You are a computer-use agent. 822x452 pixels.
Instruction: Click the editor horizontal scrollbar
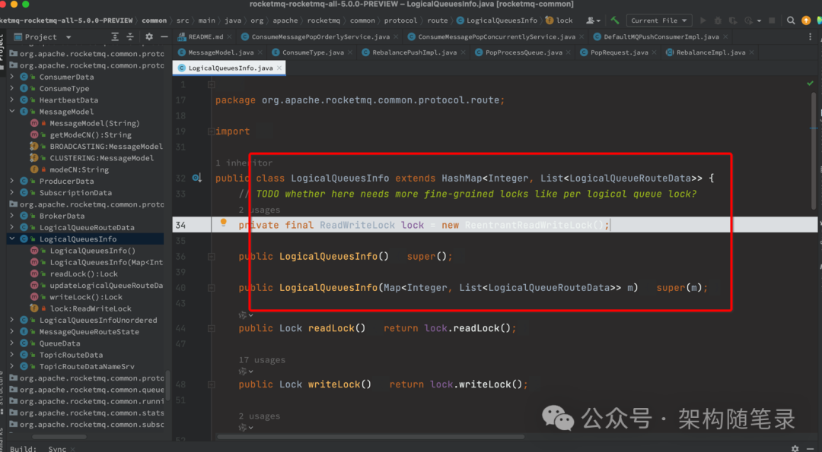pyautogui.click(x=371, y=436)
